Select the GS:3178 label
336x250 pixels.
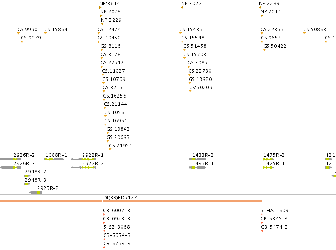[x=111, y=55]
